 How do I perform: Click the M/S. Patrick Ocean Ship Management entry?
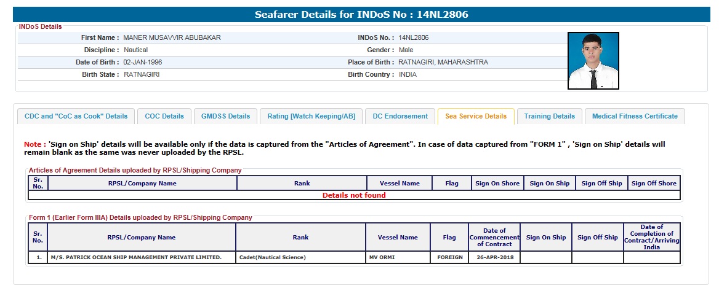(x=136, y=257)
